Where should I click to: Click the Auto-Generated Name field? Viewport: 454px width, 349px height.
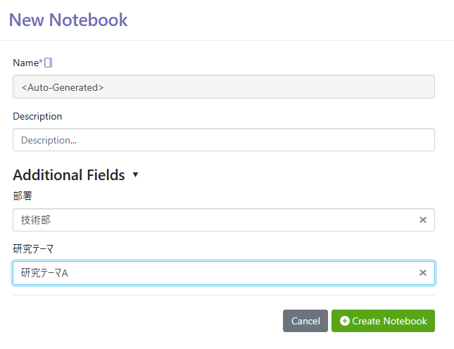pos(224,87)
